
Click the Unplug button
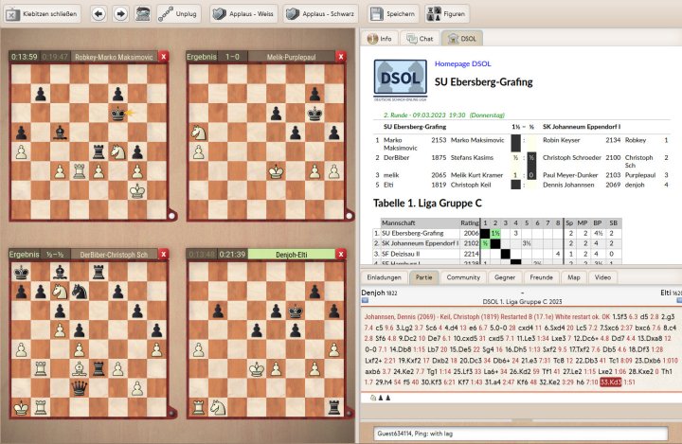tap(178, 13)
